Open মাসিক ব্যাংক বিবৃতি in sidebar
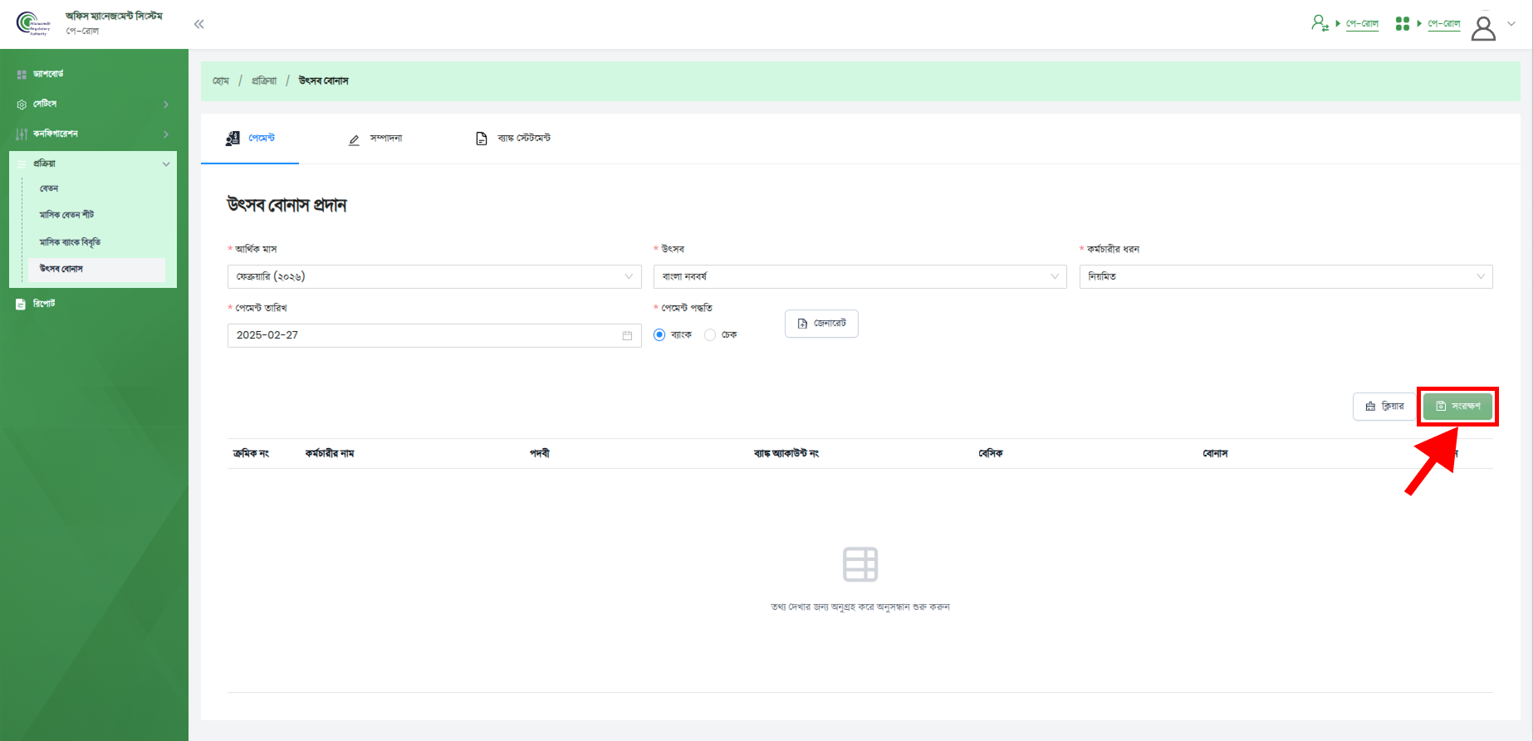Screen dimensions: 1533x741 click(71, 242)
